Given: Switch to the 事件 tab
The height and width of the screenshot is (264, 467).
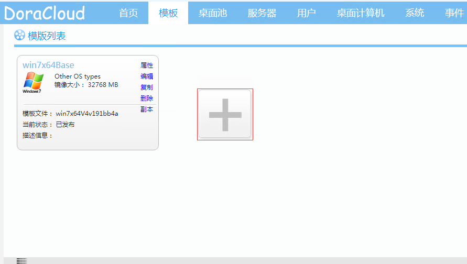Looking at the screenshot, I should coord(454,13).
